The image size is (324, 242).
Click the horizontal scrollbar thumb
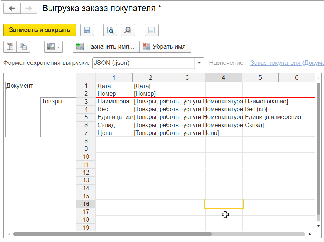click(x=112, y=234)
